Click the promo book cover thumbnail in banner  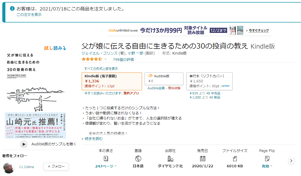point(232,30)
